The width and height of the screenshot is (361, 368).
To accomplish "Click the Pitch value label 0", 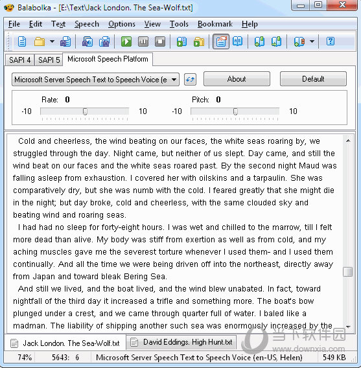I will [x=218, y=100].
